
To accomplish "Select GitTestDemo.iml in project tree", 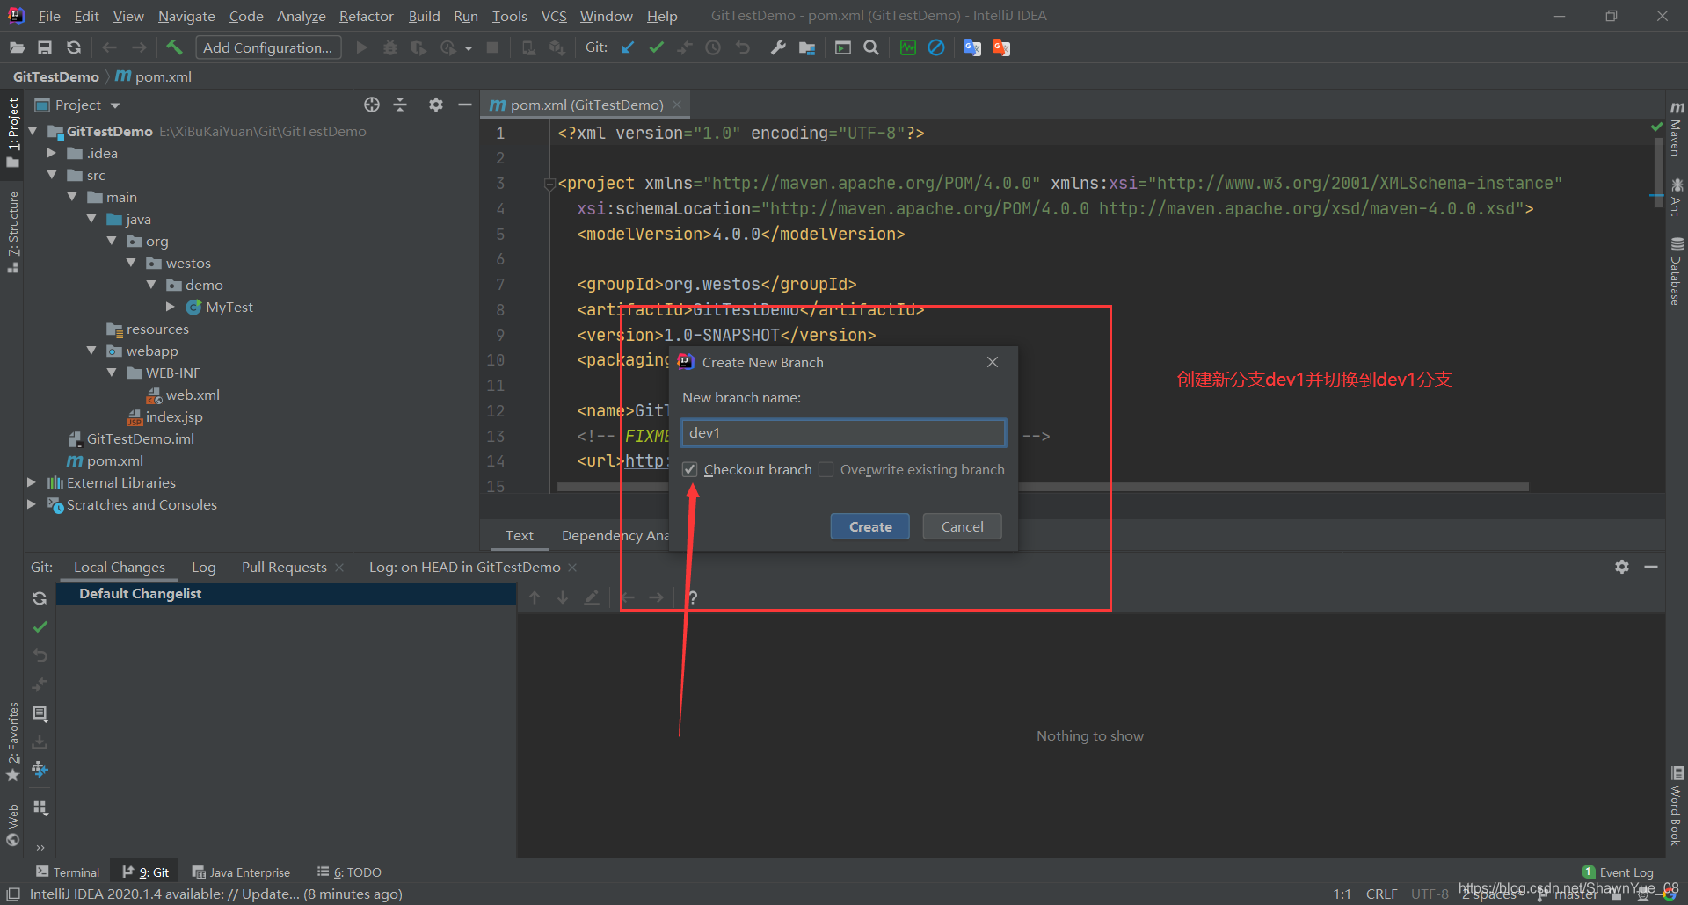I will [x=140, y=438].
